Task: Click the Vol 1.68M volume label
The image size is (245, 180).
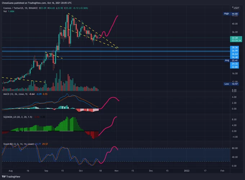Action: pos(9,11)
